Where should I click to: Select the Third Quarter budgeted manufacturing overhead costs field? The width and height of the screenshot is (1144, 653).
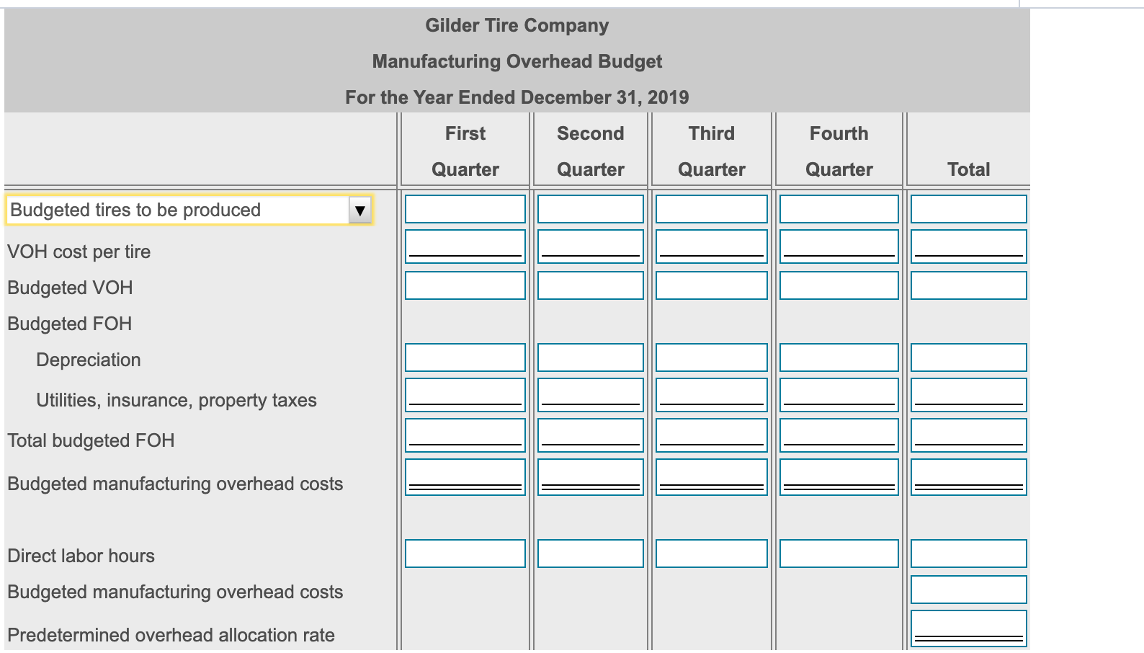(711, 474)
